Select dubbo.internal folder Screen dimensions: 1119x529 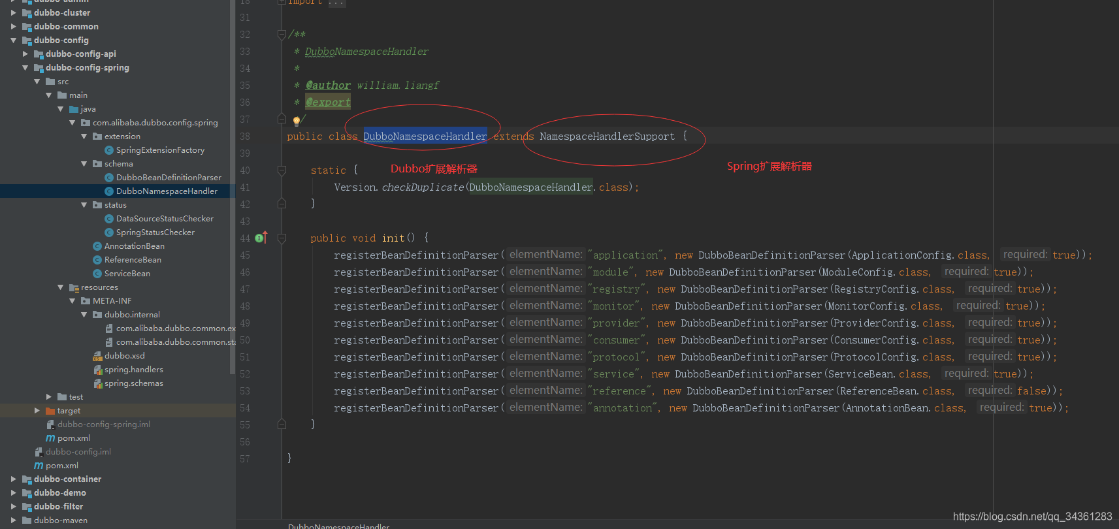(132, 315)
